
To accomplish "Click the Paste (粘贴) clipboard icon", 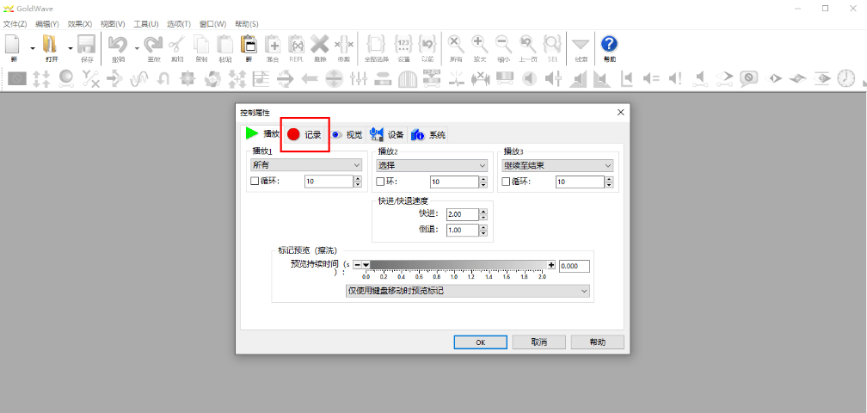I will coord(225,44).
